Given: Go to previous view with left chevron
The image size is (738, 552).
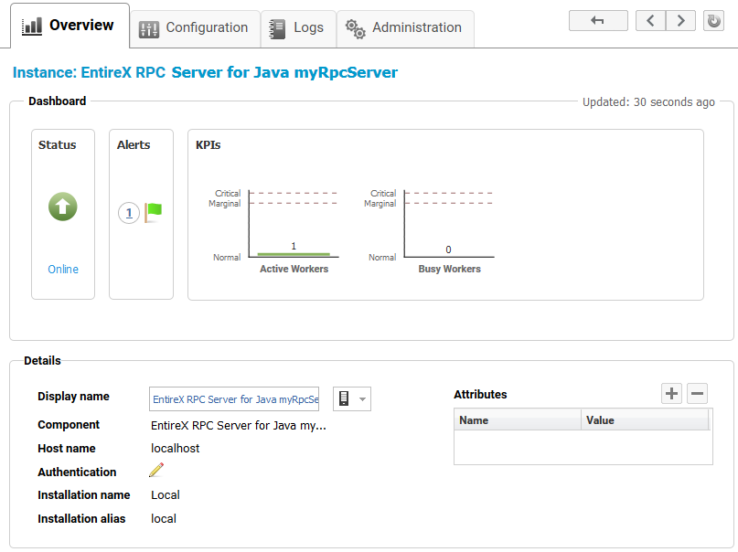Looking at the screenshot, I should pos(650,21).
